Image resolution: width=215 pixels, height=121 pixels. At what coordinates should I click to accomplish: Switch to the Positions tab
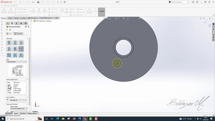[18, 34]
